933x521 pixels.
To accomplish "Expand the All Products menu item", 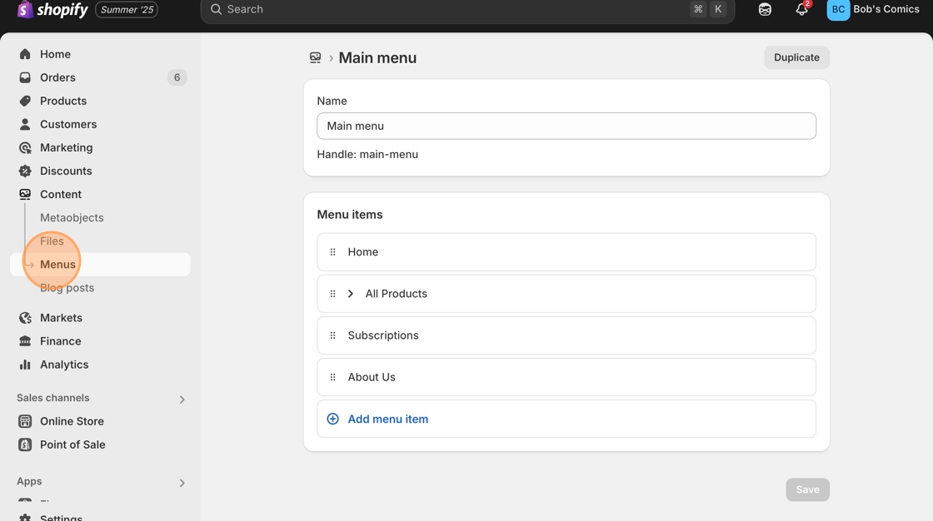I will pos(351,294).
